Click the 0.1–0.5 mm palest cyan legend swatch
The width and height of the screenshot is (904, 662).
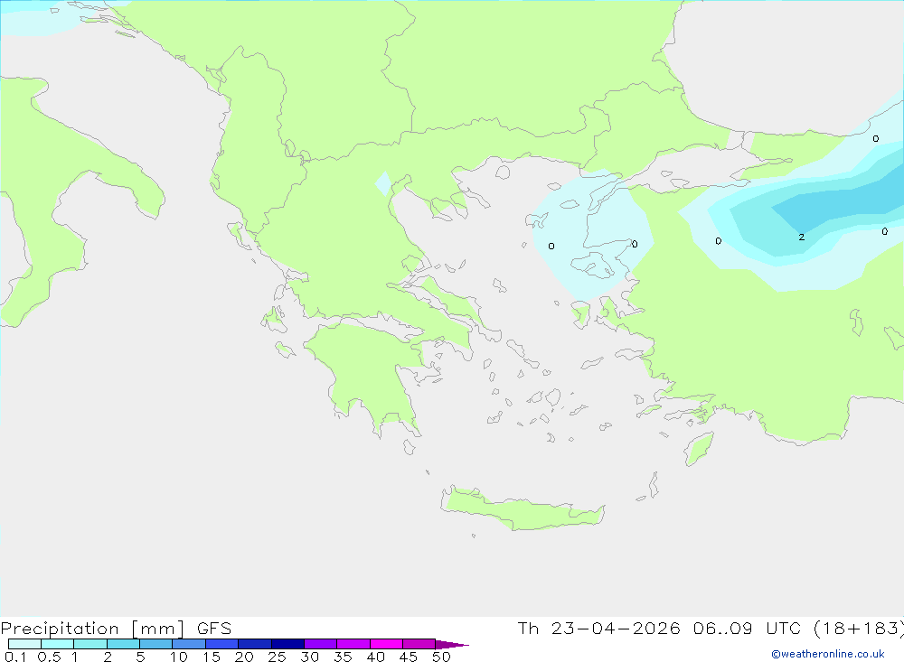click(x=24, y=644)
